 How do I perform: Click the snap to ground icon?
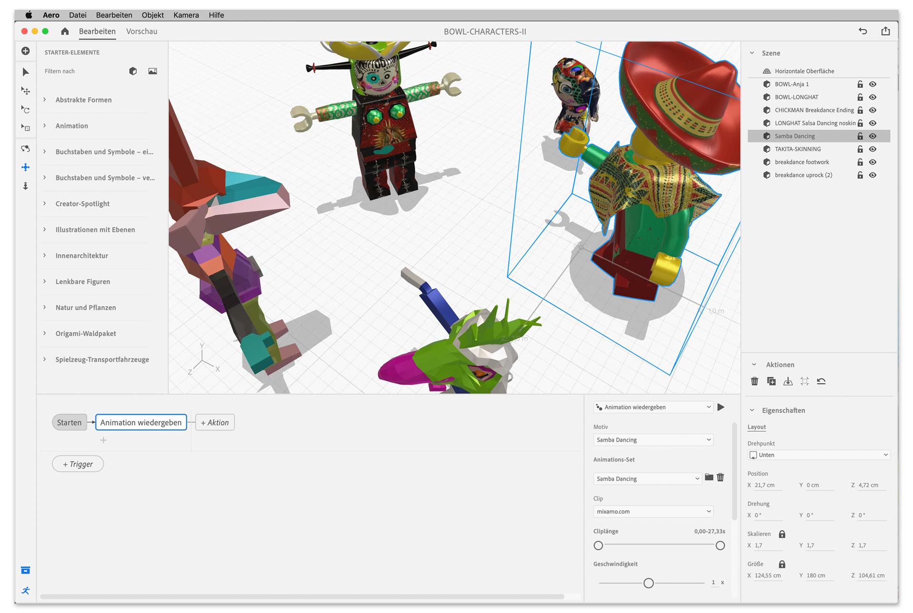[788, 381]
